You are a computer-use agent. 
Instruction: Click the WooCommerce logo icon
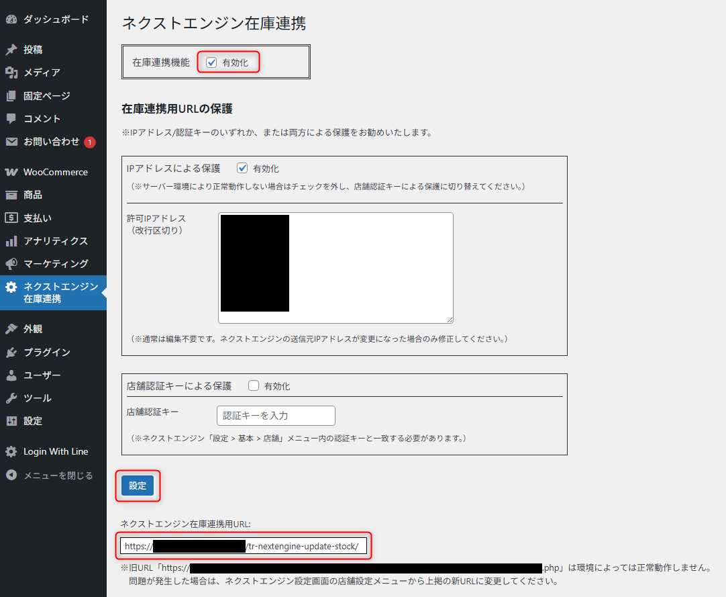coord(11,172)
